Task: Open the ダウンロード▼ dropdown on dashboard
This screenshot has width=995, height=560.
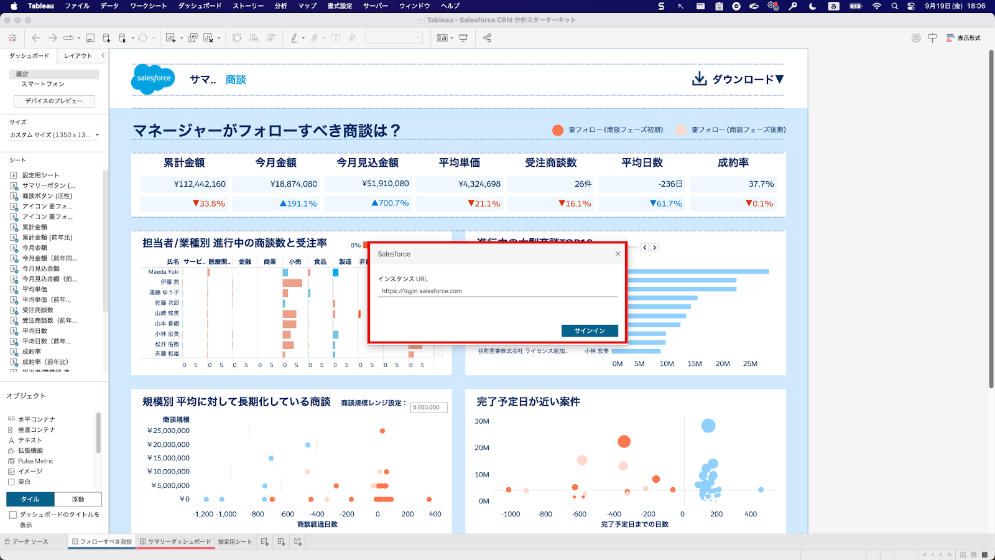Action: pos(748,79)
